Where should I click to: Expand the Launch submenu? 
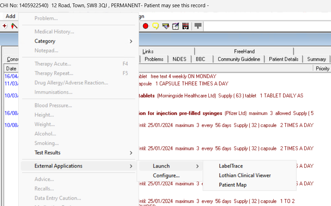point(170,166)
